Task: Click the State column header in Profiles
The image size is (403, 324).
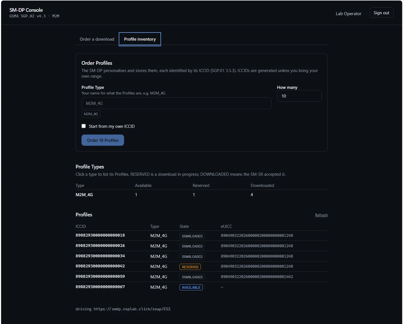Action: [x=184, y=226]
